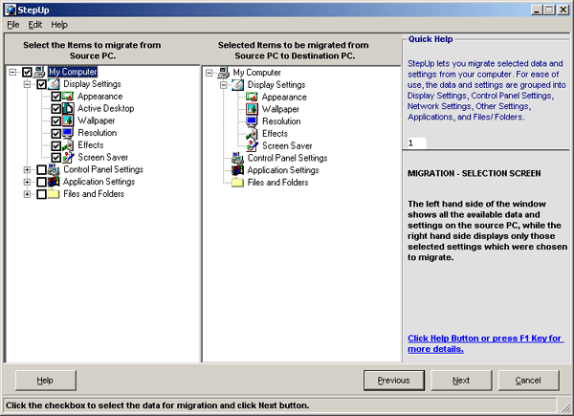Click the Help button at bottom left
Image resolution: width=574 pixels, height=416 pixels.
pos(46,381)
